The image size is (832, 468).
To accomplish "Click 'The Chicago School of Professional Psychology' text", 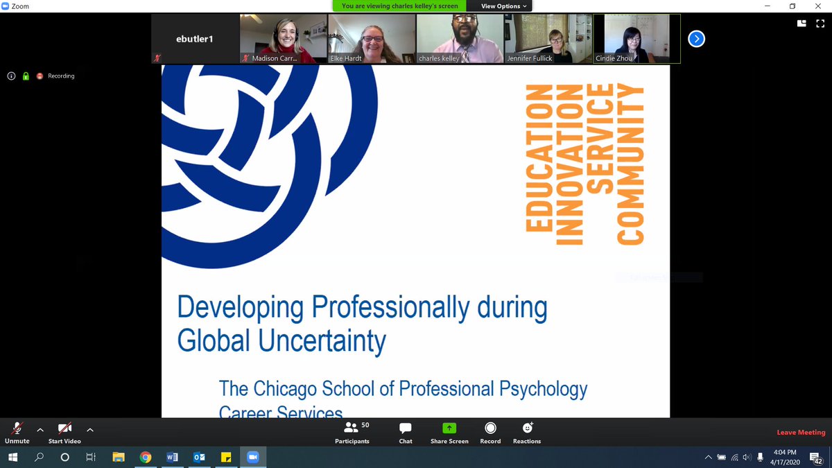I will point(403,388).
